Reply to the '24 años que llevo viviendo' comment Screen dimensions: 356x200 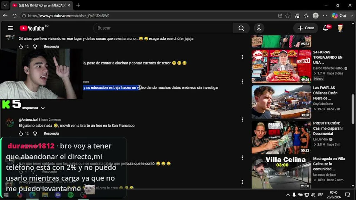point(51,47)
